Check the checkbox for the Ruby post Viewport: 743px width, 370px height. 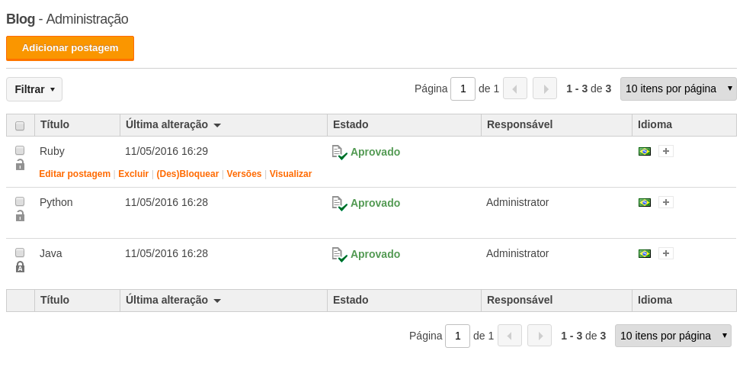20,150
